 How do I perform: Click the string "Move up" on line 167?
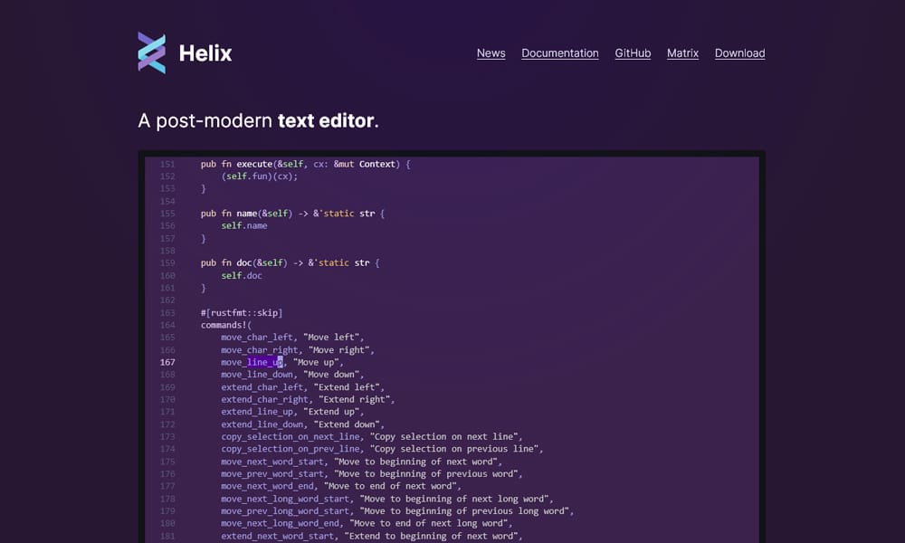(316, 362)
